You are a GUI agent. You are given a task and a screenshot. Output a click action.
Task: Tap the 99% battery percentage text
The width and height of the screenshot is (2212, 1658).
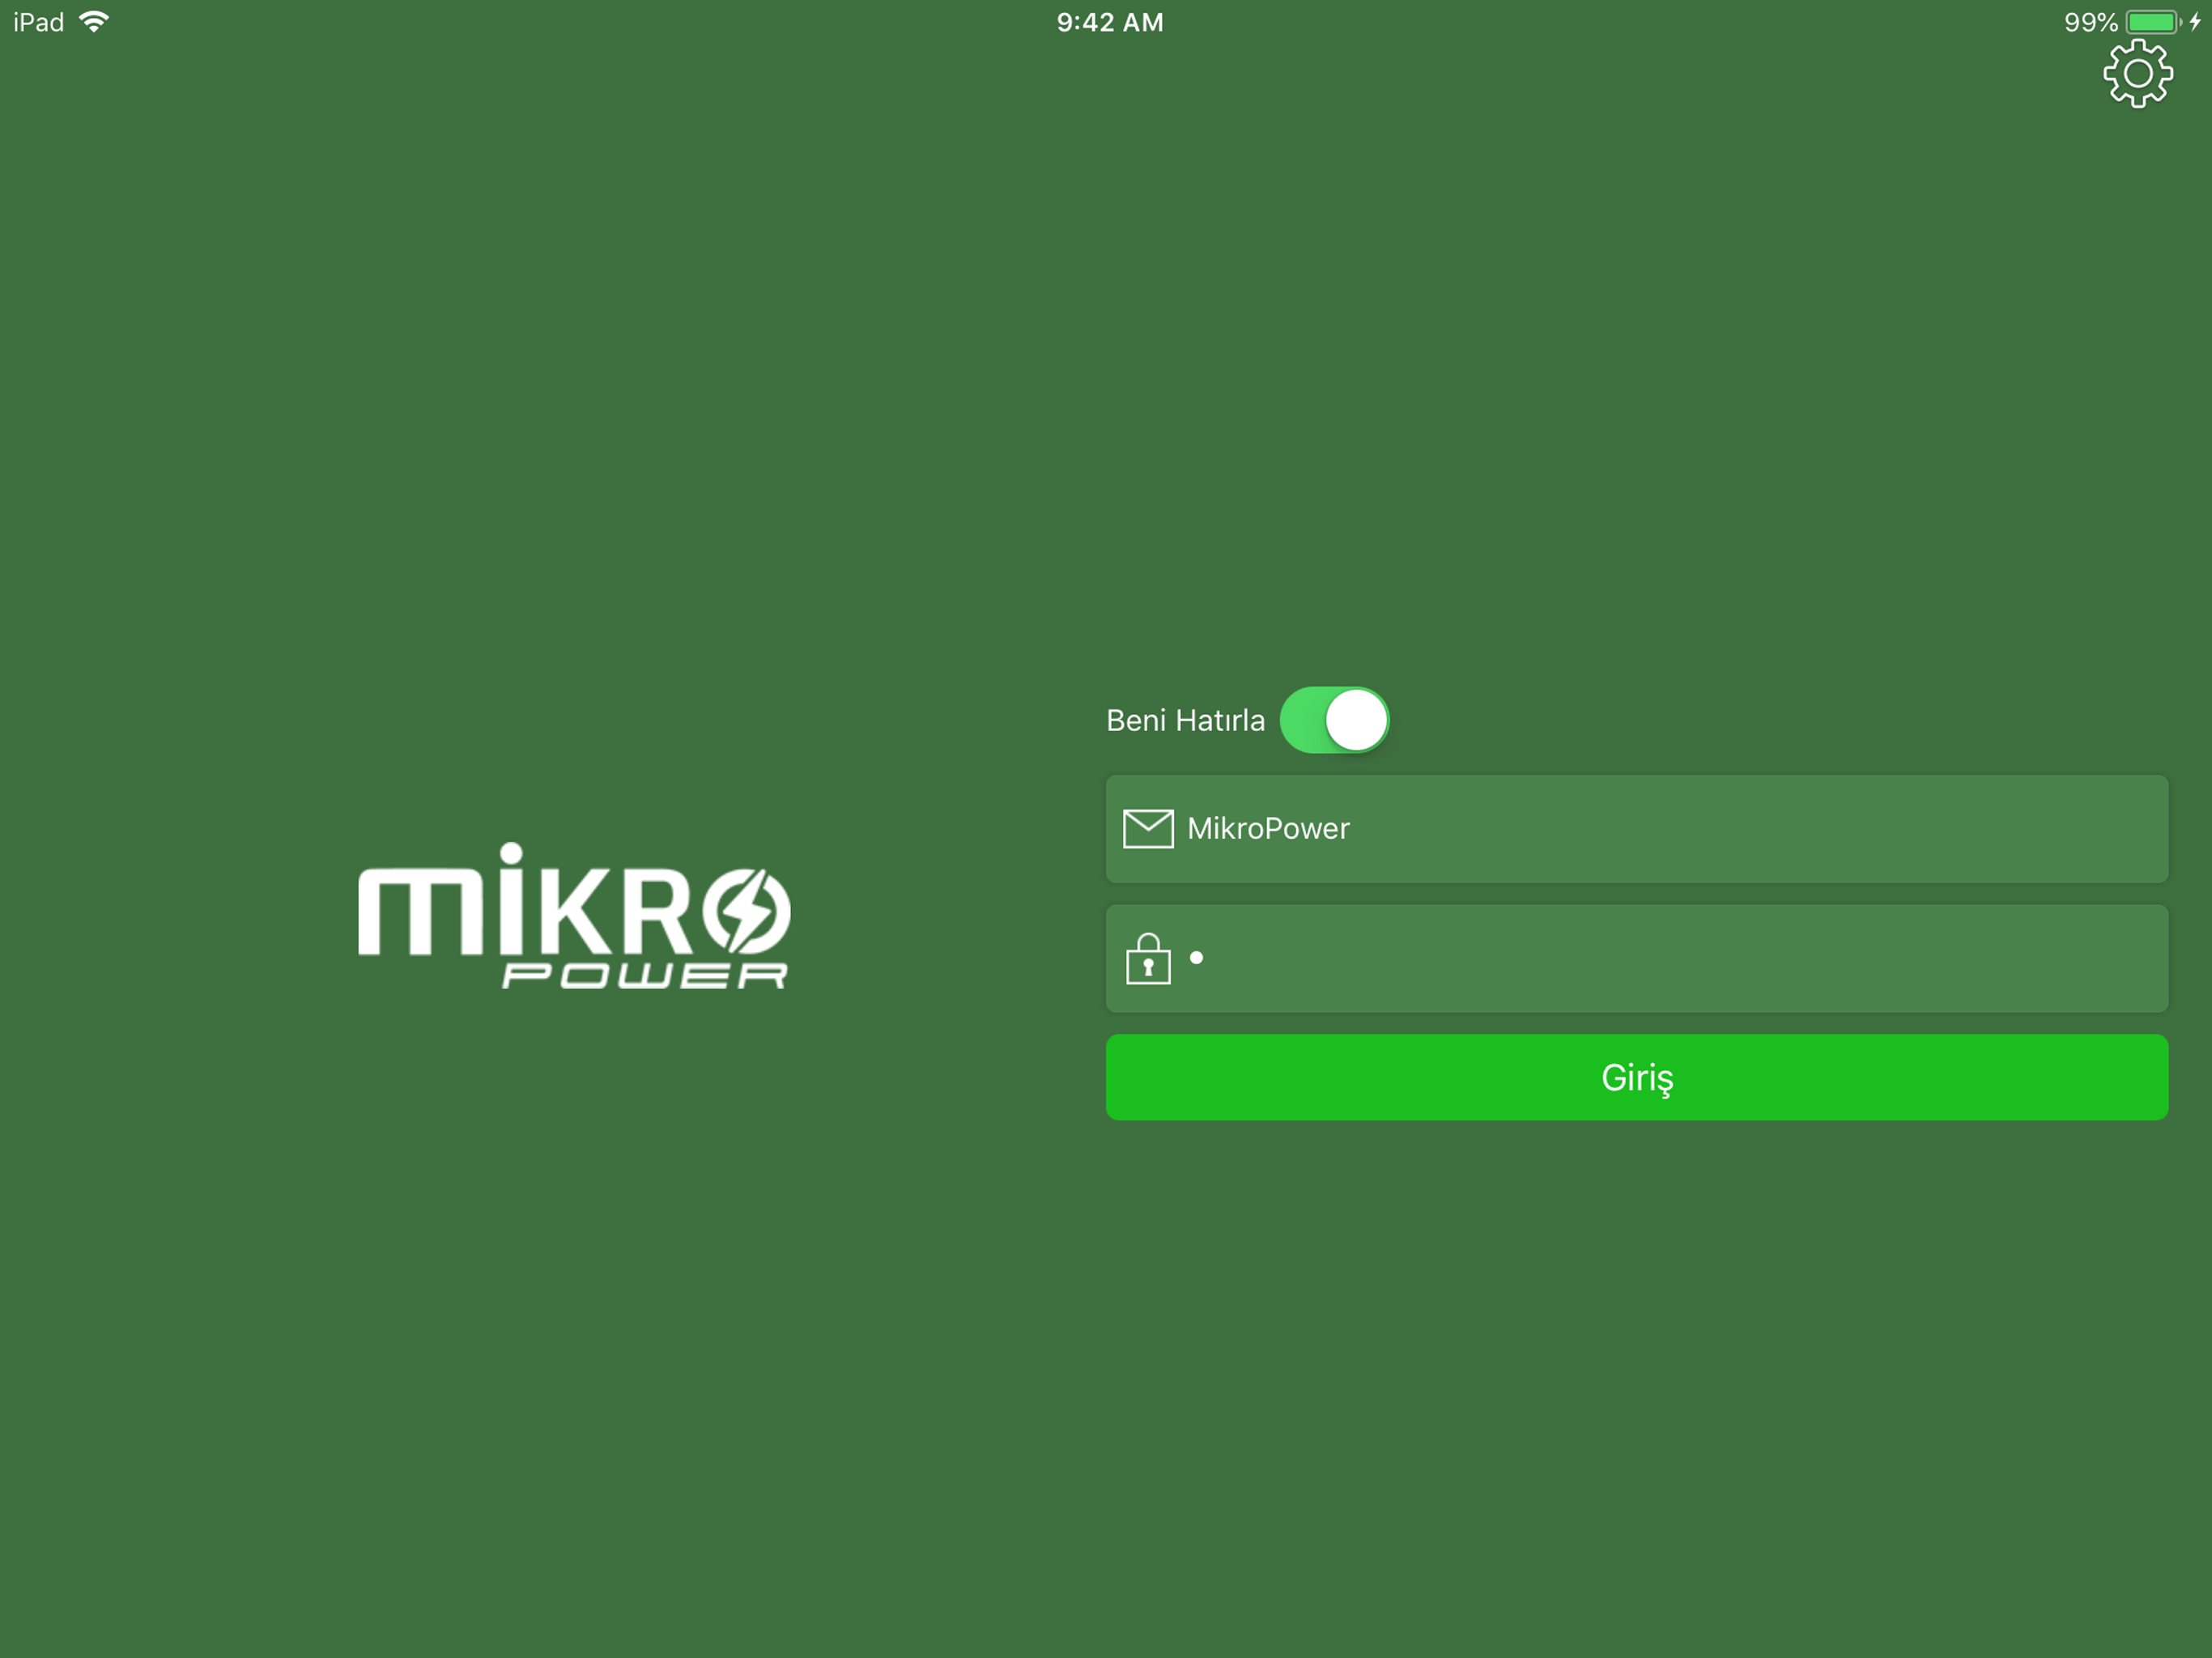pos(2091,22)
